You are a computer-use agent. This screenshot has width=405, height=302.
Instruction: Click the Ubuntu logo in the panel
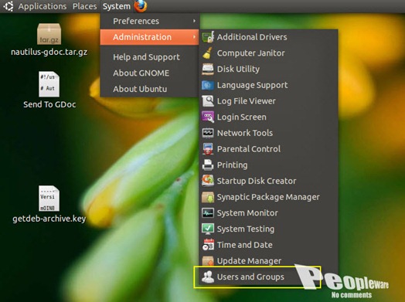click(9, 6)
